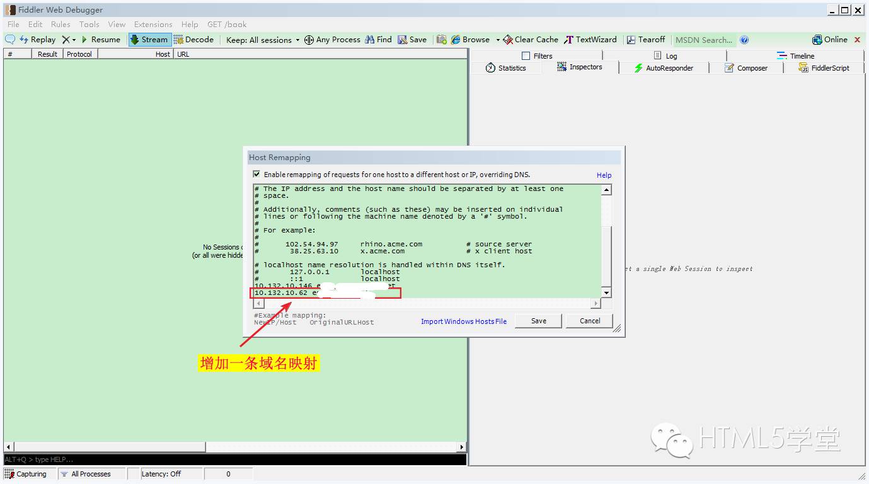Click the Tearoff toolbar button

coord(646,39)
